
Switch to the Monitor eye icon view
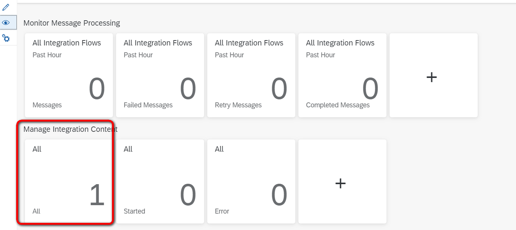[x=6, y=23]
